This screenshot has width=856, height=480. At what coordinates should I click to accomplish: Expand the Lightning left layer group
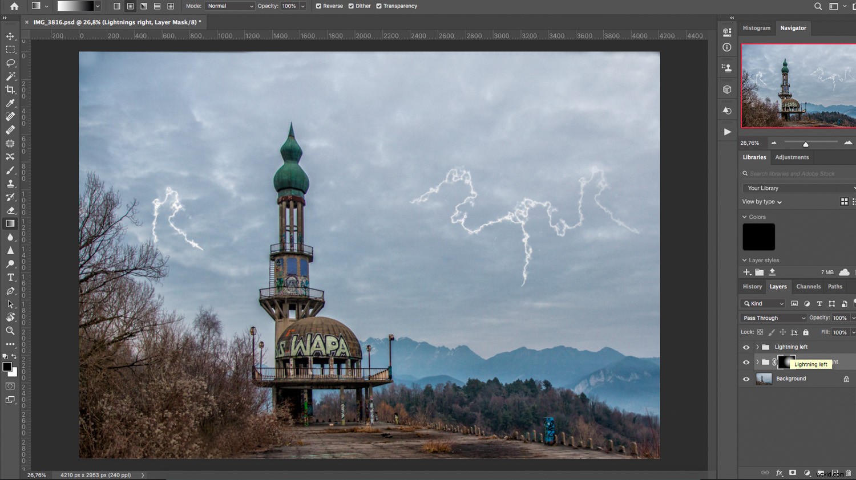pyautogui.click(x=757, y=346)
